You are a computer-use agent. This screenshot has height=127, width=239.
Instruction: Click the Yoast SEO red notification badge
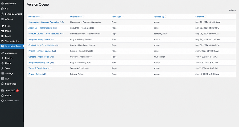pos(17,90)
